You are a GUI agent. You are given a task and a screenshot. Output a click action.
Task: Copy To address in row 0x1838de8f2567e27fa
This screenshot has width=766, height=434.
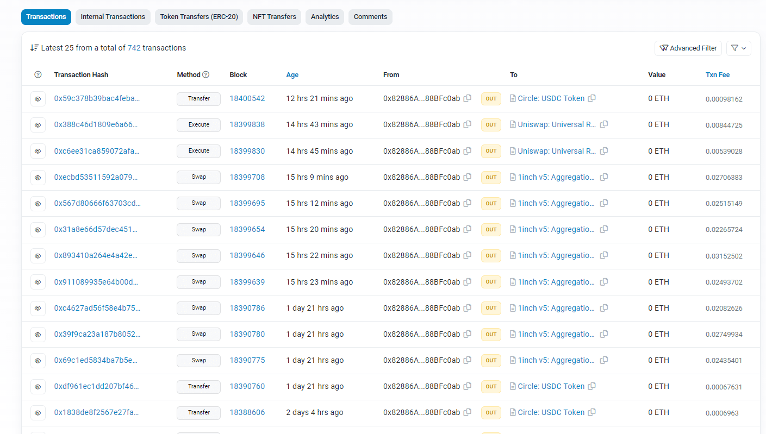click(x=592, y=412)
